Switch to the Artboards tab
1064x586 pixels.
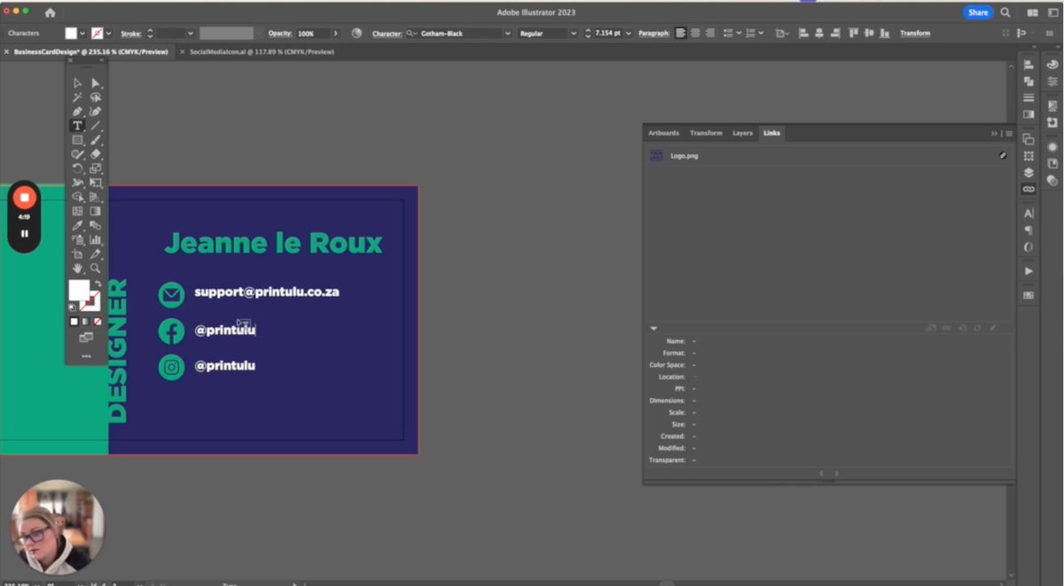663,133
